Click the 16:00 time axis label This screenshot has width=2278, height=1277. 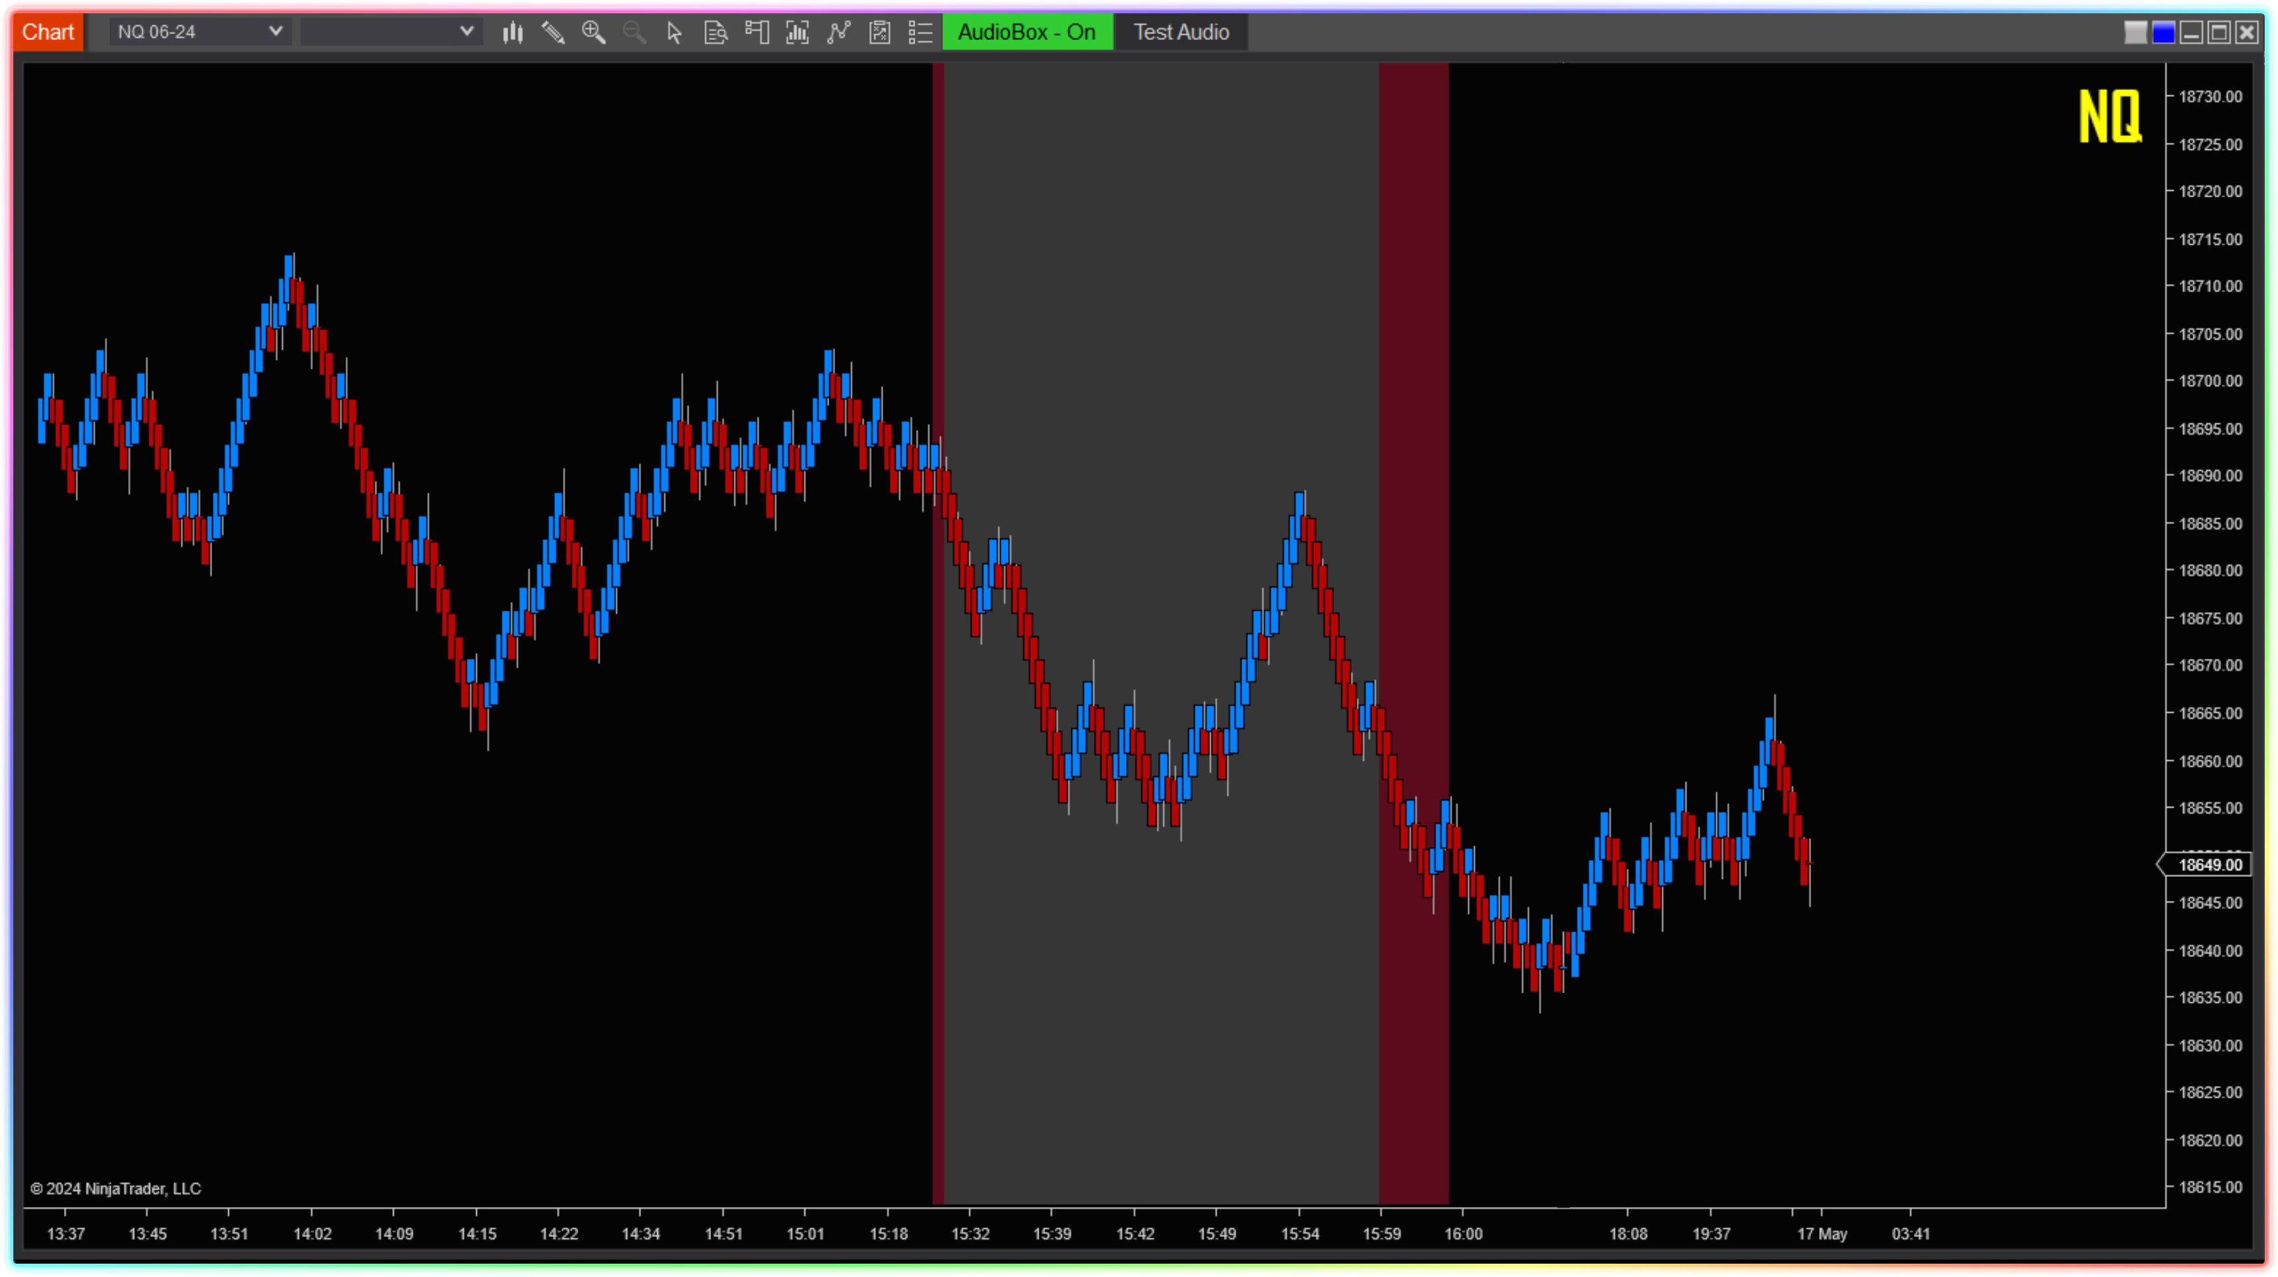pyautogui.click(x=1464, y=1234)
